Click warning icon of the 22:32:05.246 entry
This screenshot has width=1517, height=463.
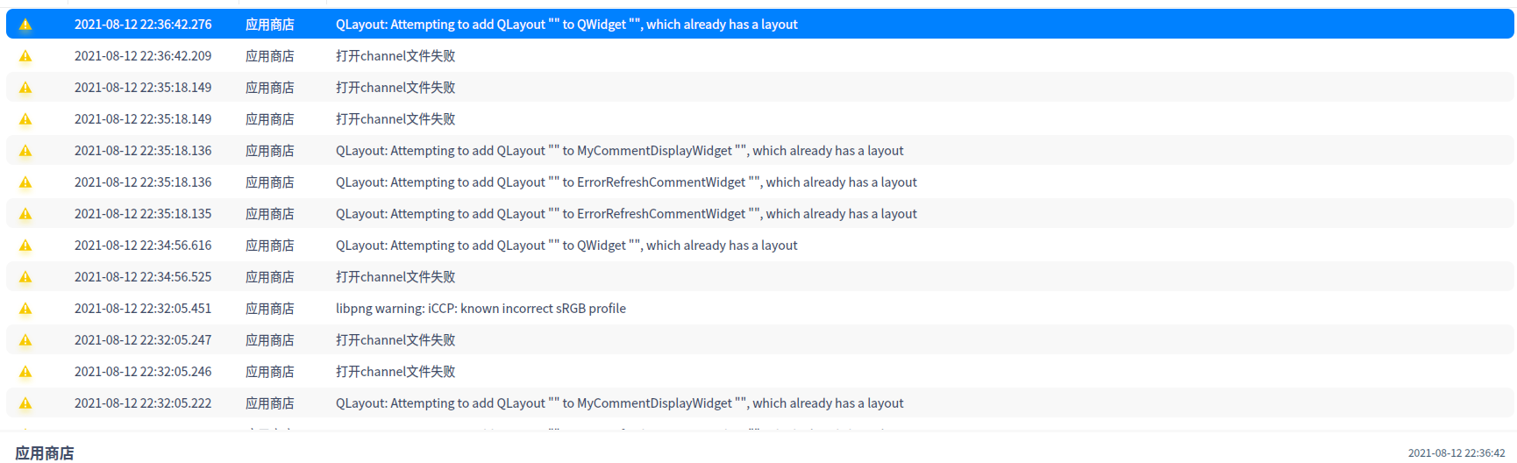(x=25, y=372)
